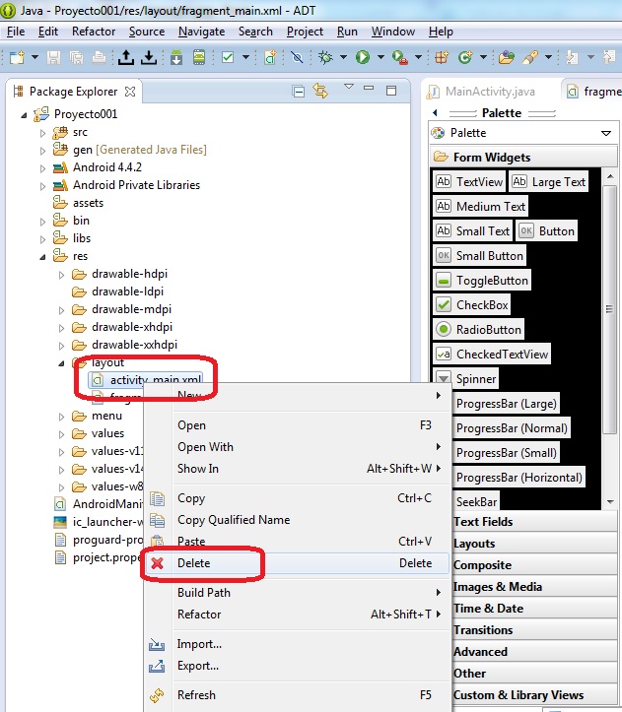The image size is (622, 712).
Task: Select ToggleButton widget in Palette
Action: point(481,280)
